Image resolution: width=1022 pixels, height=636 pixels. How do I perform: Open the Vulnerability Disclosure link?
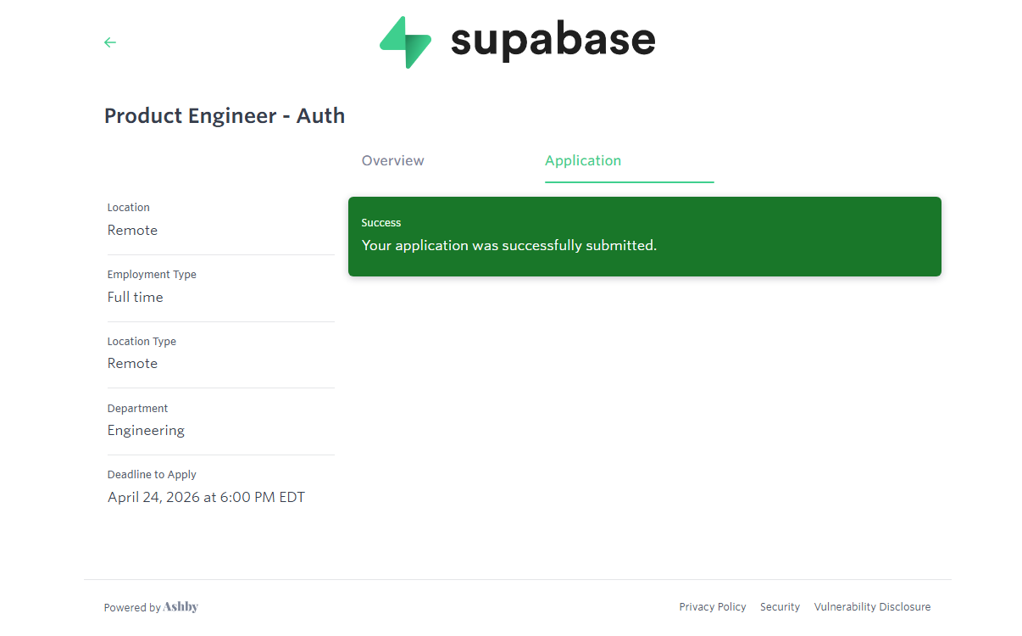coord(872,607)
